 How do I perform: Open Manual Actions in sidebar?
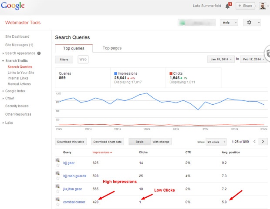pos(19,84)
